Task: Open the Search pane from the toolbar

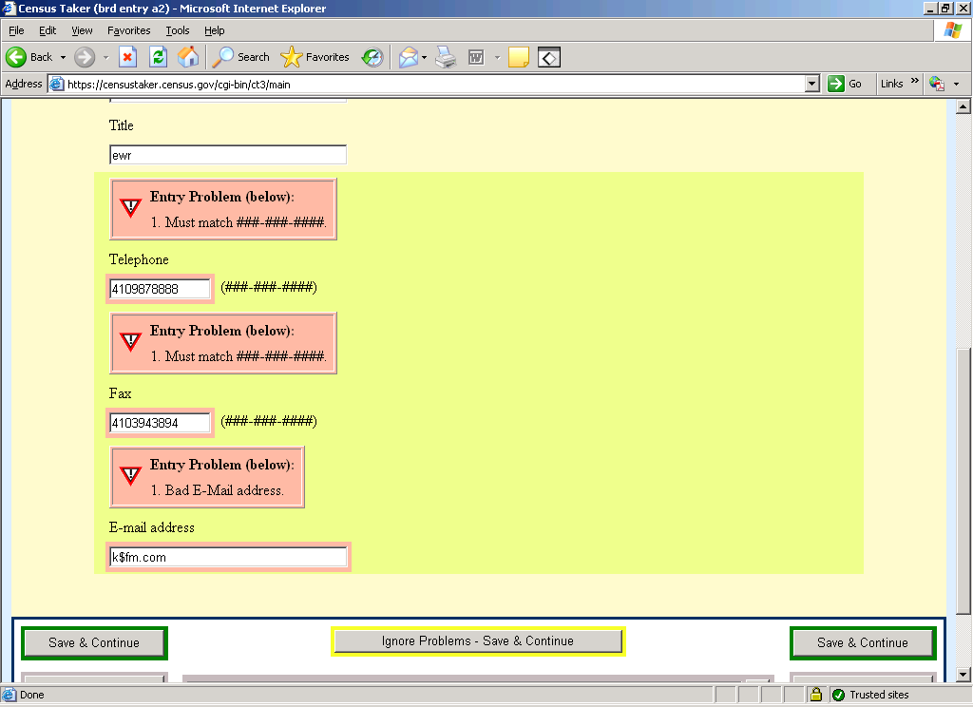Action: [x=241, y=57]
